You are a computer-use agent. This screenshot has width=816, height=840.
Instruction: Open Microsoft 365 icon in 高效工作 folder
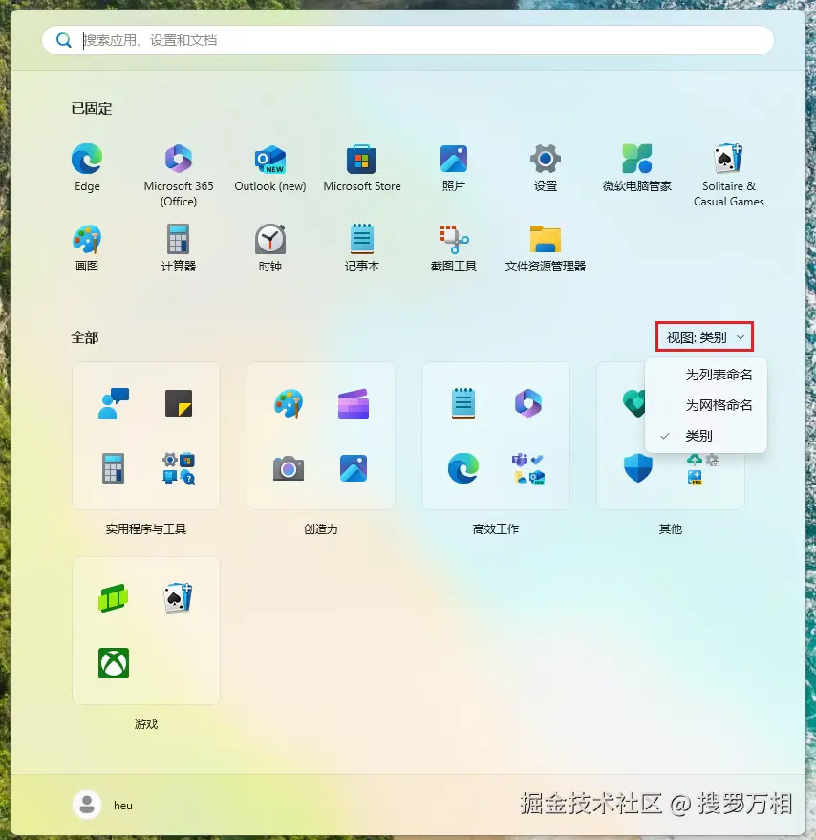(x=528, y=403)
